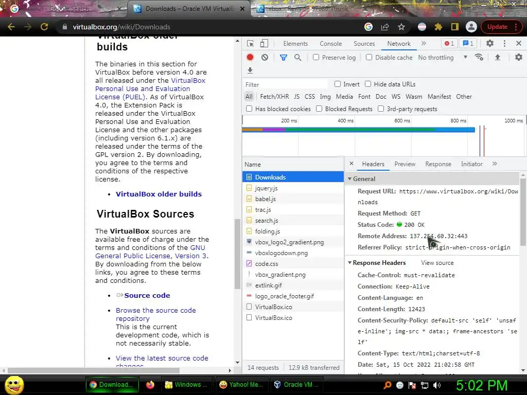Image resolution: width=527 pixels, height=395 pixels.
Task: Switch to the Elements panel tab
Action: pos(295,44)
